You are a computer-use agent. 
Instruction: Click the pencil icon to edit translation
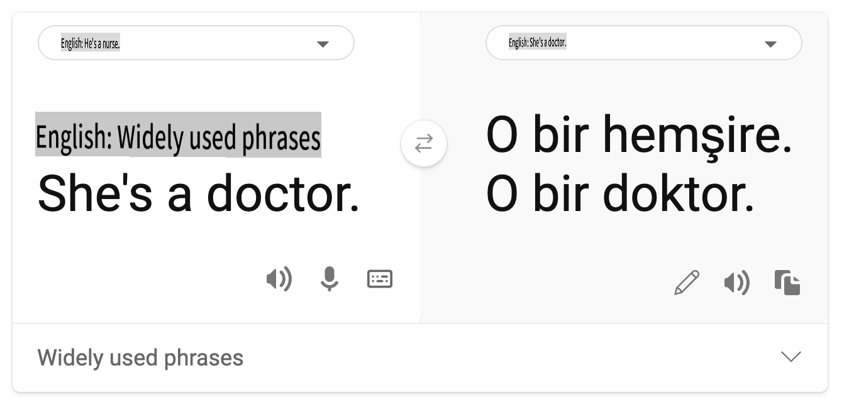click(x=687, y=283)
